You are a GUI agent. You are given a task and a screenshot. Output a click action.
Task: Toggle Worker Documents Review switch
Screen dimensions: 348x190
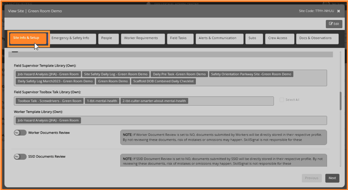20,133
